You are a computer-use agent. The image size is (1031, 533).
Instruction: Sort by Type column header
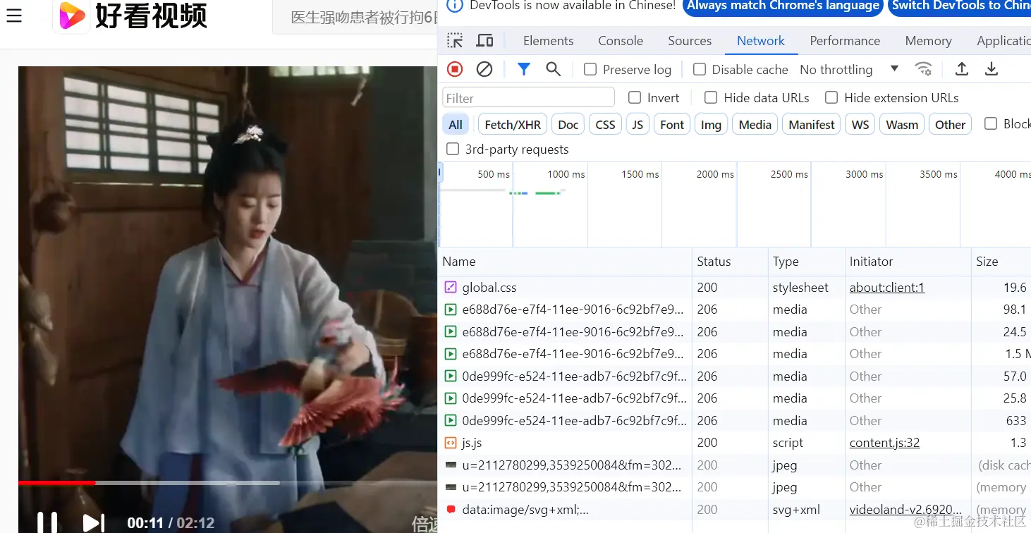click(x=806, y=262)
